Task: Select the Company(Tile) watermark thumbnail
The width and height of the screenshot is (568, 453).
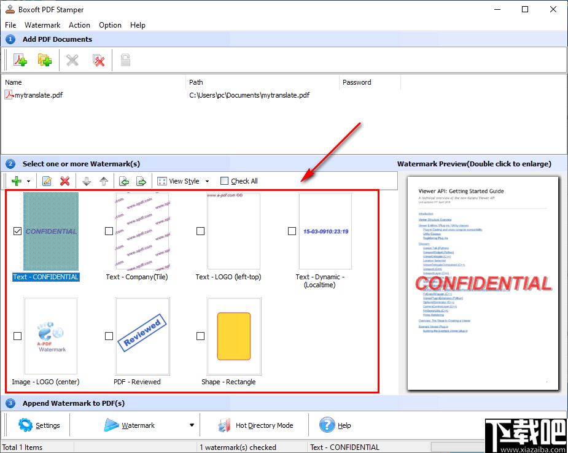Action: 142,231
